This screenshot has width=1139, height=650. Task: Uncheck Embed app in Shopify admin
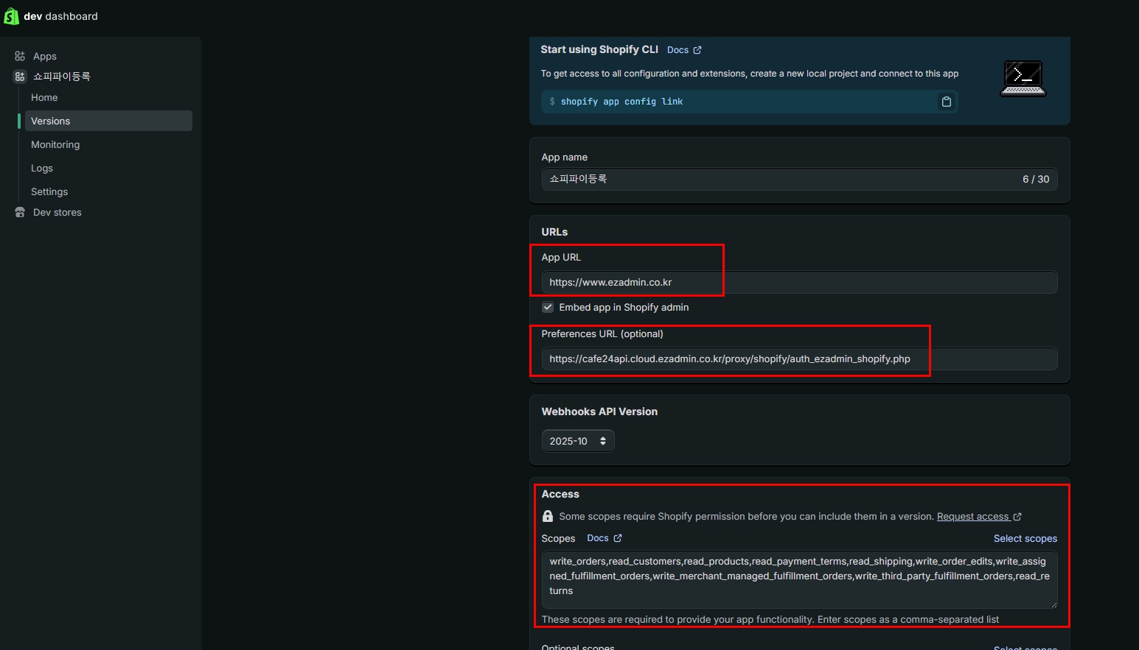click(548, 307)
